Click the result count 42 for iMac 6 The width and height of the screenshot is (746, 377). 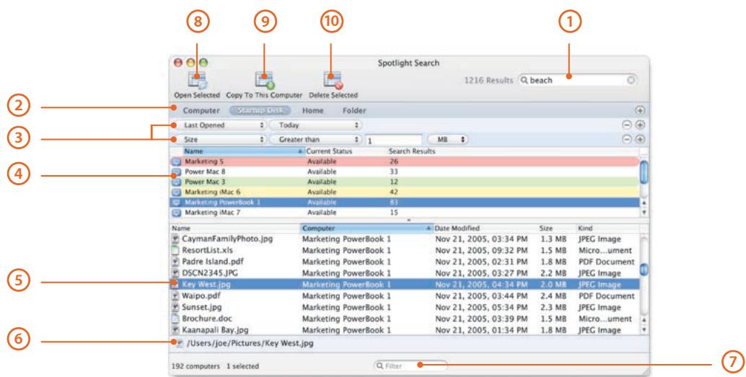393,192
